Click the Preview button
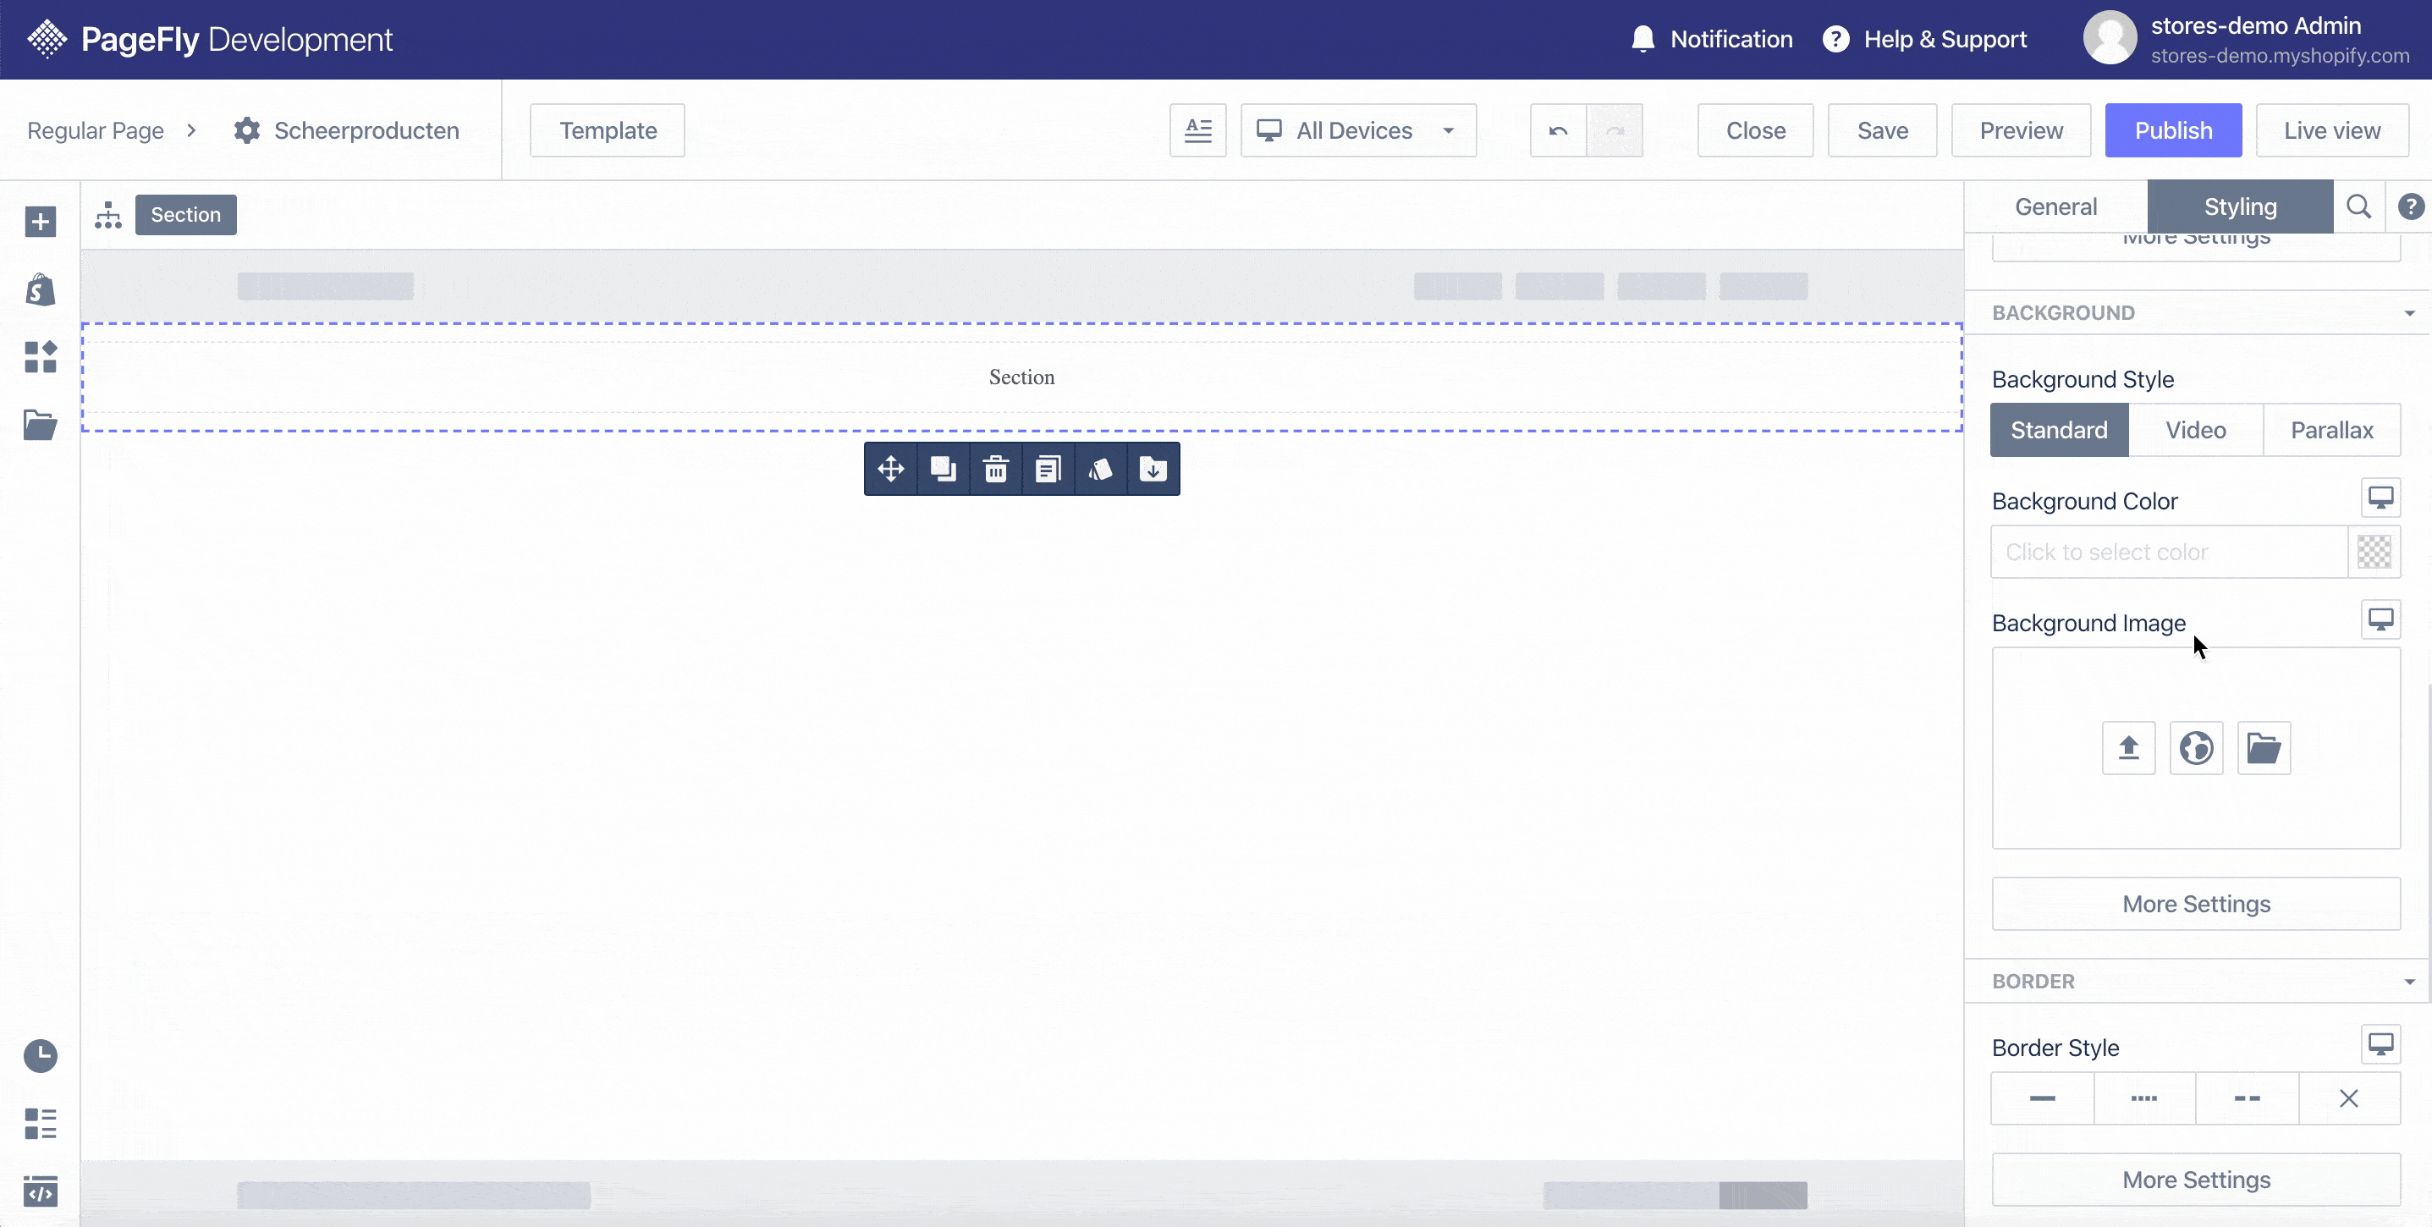Image resolution: width=2432 pixels, height=1227 pixels. 2021,130
